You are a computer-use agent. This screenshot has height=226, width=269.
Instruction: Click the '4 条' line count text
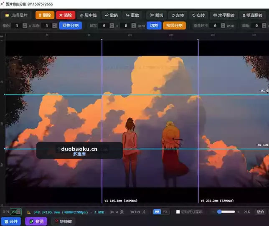click(119, 212)
